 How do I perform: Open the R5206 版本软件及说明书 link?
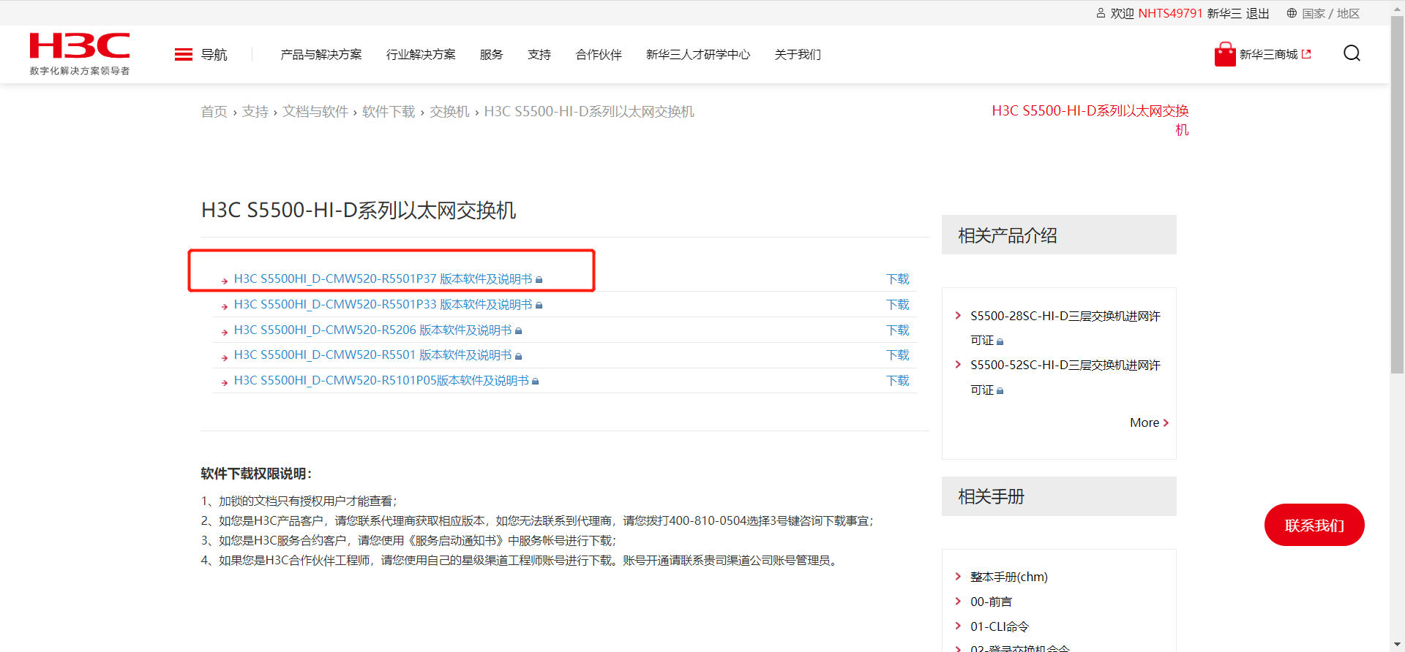(x=373, y=330)
